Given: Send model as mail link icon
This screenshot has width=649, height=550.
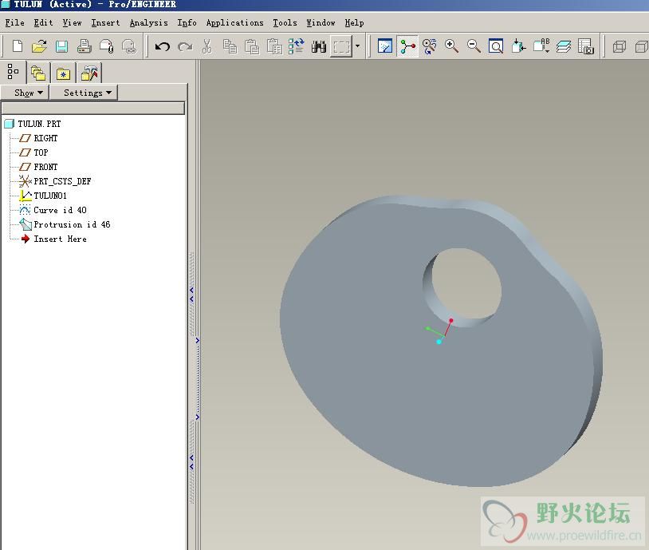Looking at the screenshot, I should click(128, 46).
